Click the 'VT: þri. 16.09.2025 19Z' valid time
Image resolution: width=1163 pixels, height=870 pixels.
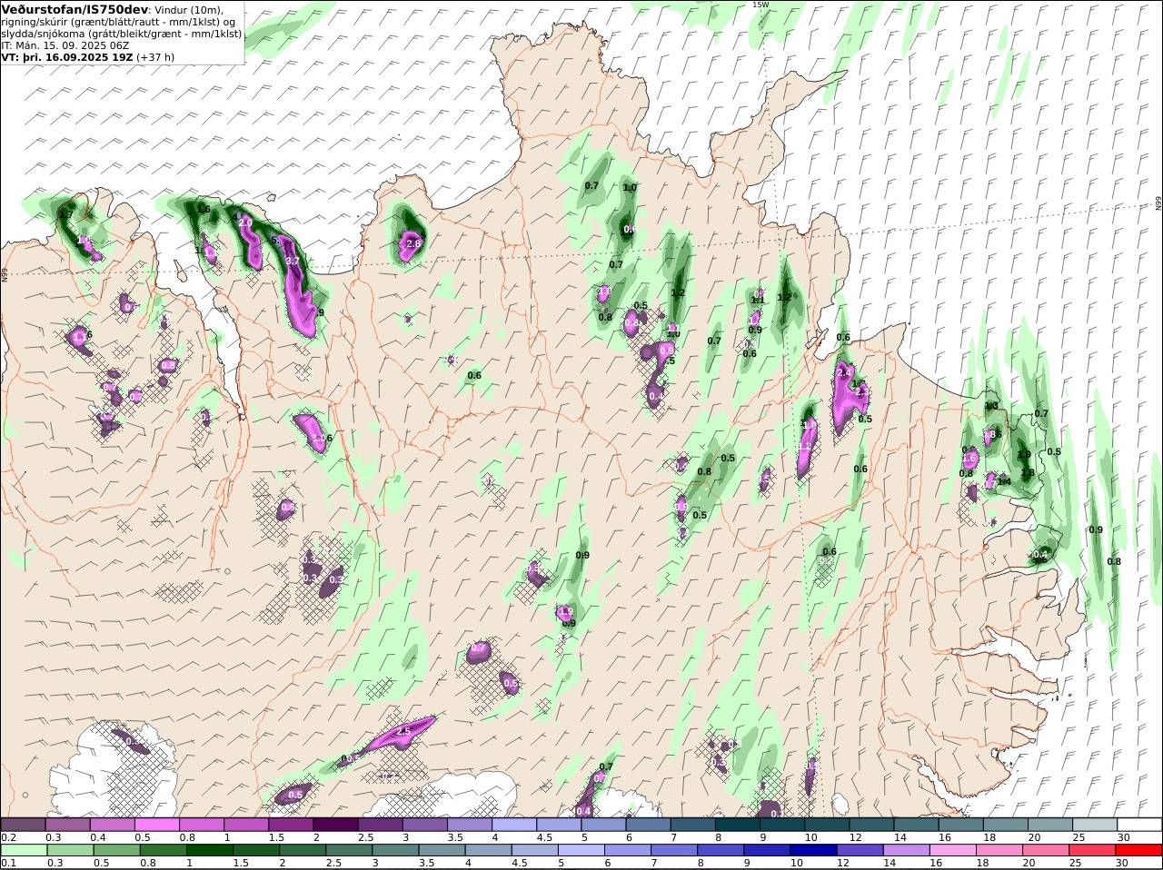pyautogui.click(x=67, y=57)
